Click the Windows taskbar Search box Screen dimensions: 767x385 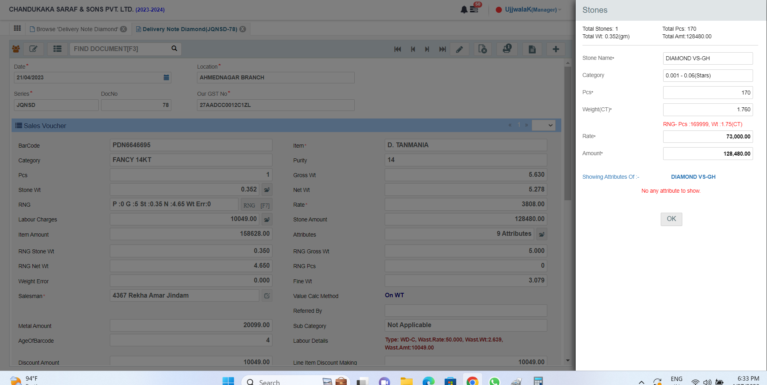point(296,381)
